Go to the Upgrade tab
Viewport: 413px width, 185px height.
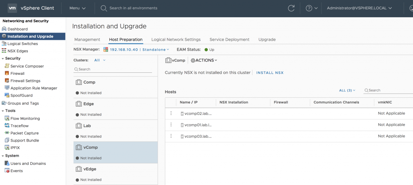[x=267, y=40]
